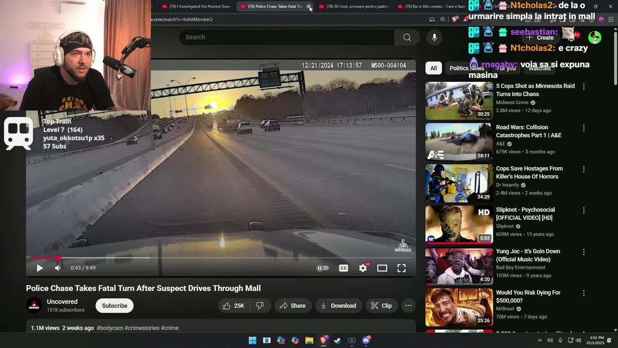618x348 pixels.
Task: Open the more actions menu below the video
Action: 408,305
